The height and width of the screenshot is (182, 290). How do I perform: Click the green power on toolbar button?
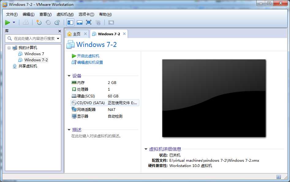click(x=8, y=23)
